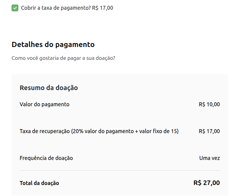Select the bold 'Total da doação' label

[x=39, y=183]
